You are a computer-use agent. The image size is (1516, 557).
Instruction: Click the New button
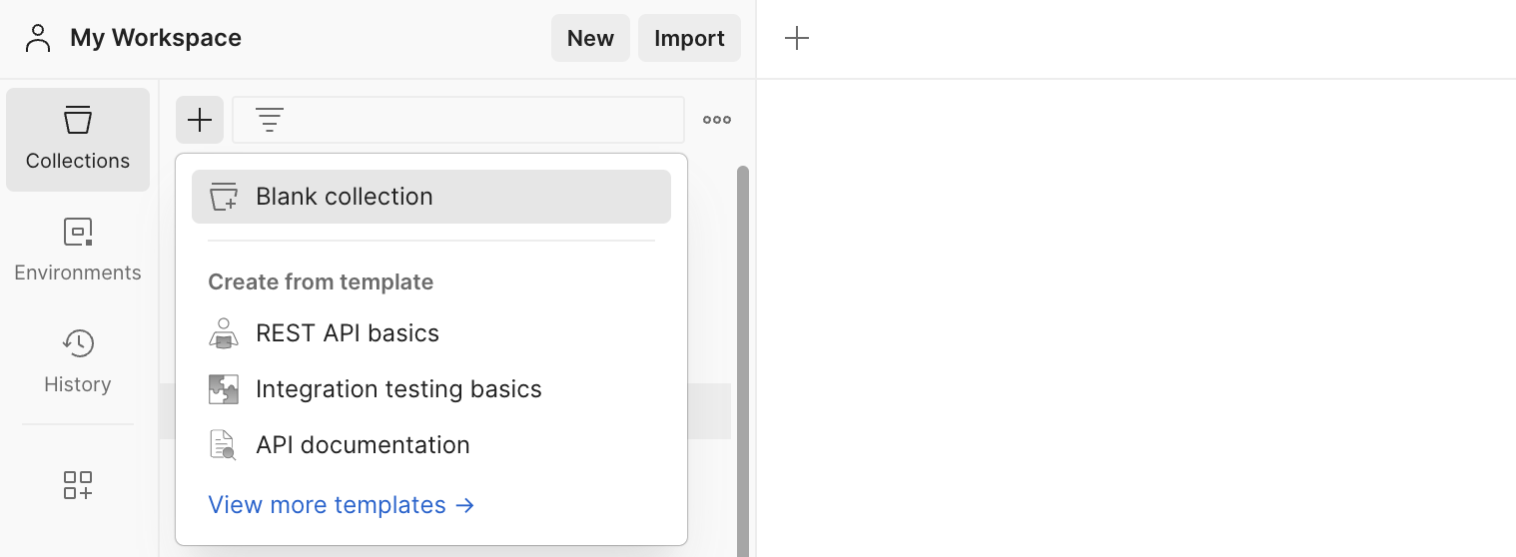(x=590, y=38)
